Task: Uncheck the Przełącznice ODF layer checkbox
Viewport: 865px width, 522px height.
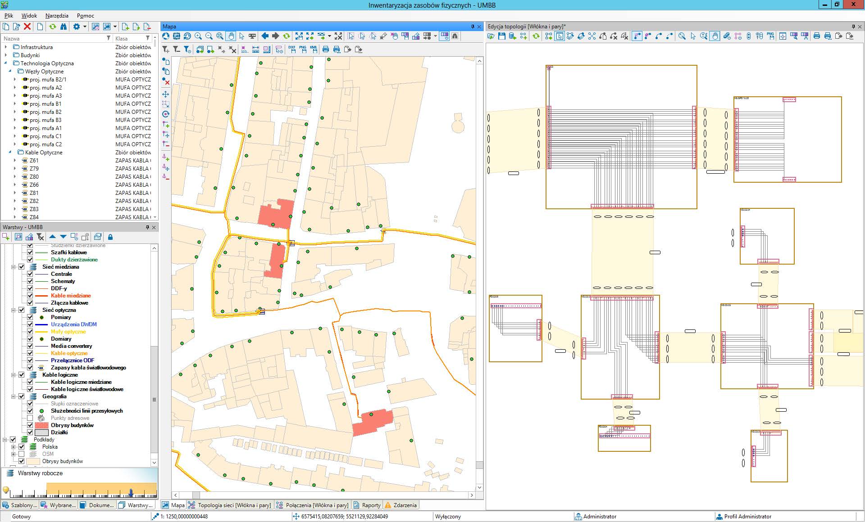Action: (x=30, y=360)
